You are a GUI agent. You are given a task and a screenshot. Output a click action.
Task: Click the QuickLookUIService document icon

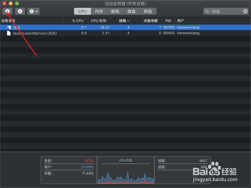(x=9, y=33)
